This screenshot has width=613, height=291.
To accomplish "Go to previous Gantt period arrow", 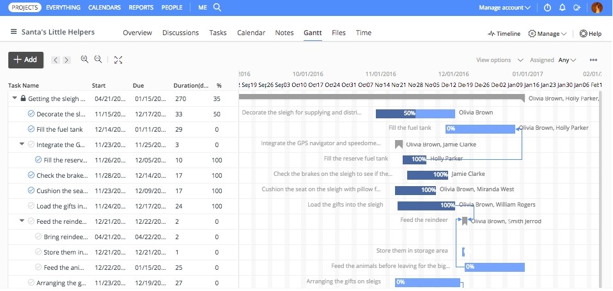I will 56,60.
